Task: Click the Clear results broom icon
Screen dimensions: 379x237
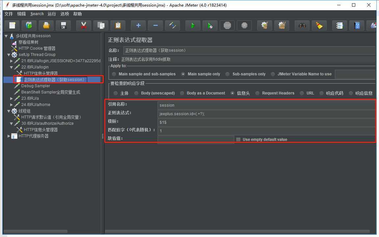Action: tap(265, 25)
